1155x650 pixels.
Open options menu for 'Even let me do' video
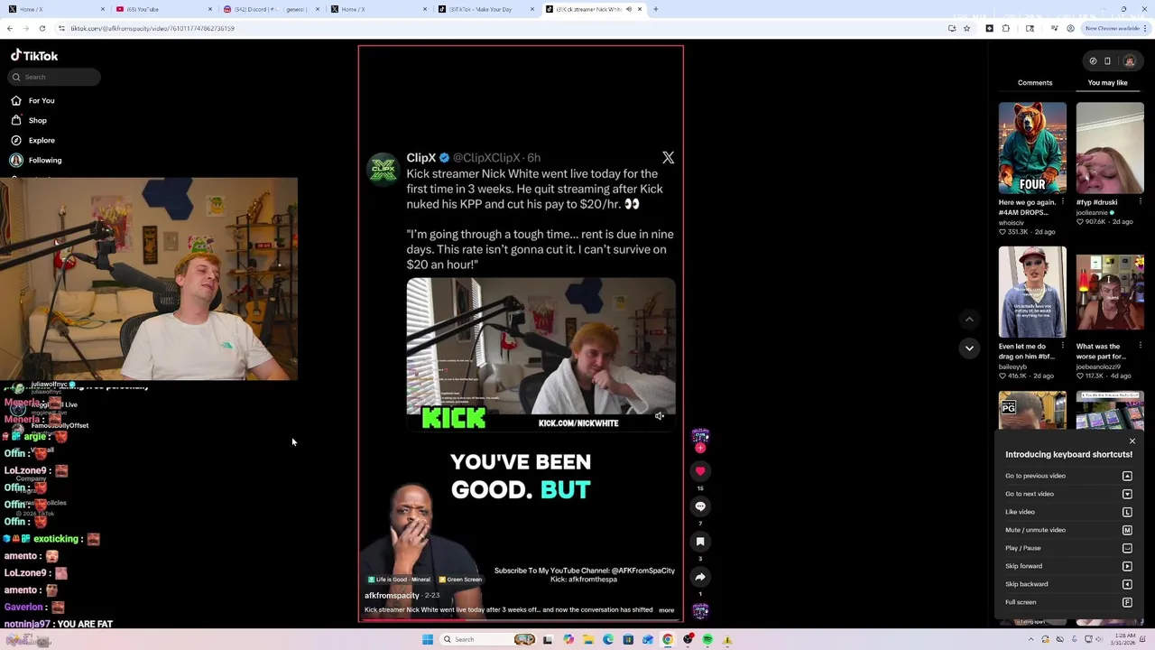1063,346
